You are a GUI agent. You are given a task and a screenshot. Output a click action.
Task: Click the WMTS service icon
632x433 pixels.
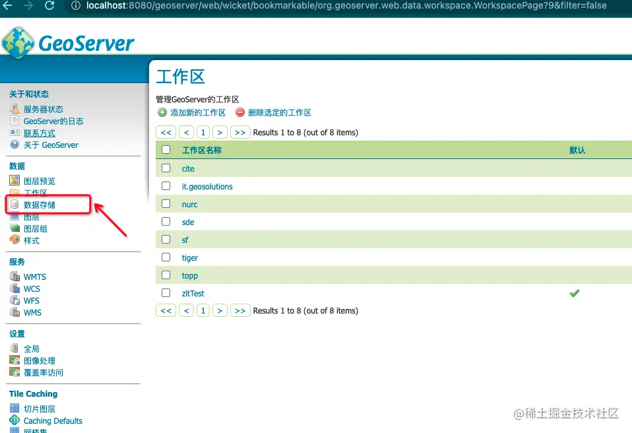pos(15,277)
